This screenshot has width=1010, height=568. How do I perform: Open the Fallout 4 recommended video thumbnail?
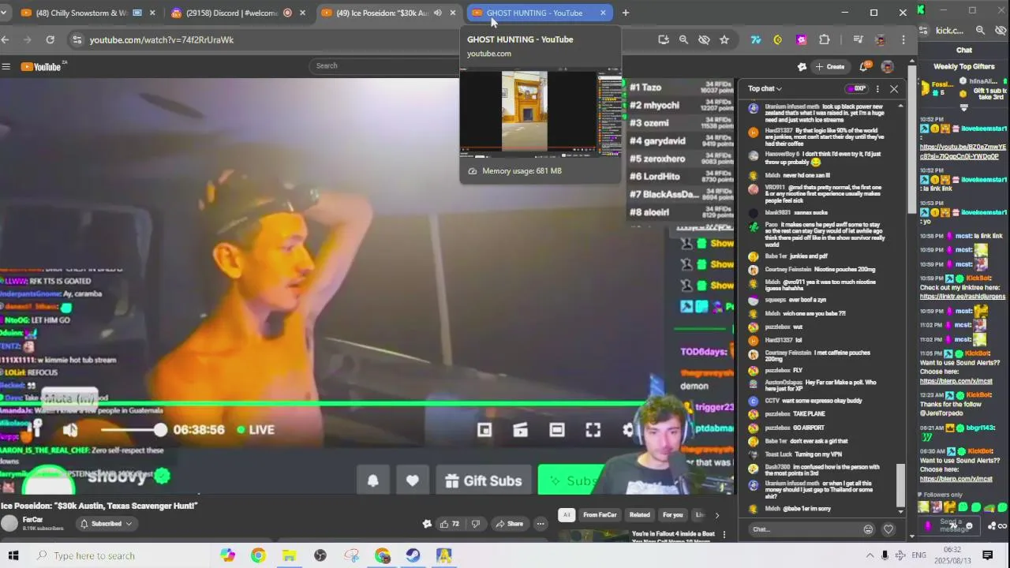pos(593,536)
